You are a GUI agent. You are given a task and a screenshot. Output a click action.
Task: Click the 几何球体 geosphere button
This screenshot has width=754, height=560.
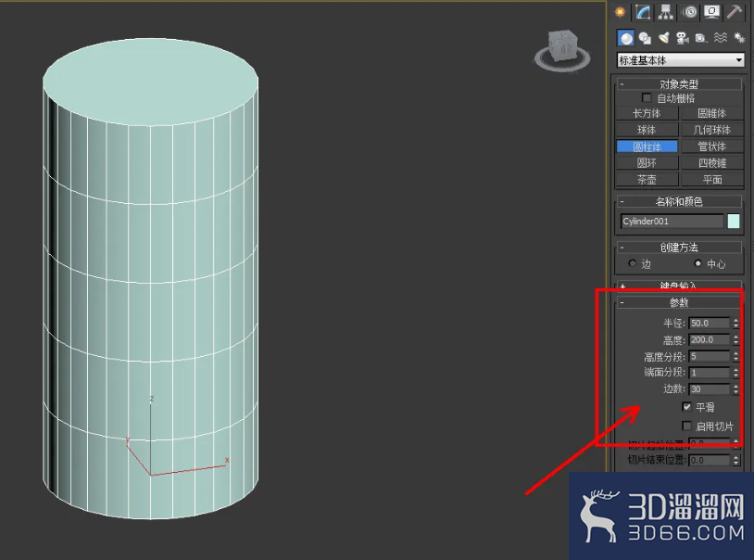pos(711,130)
